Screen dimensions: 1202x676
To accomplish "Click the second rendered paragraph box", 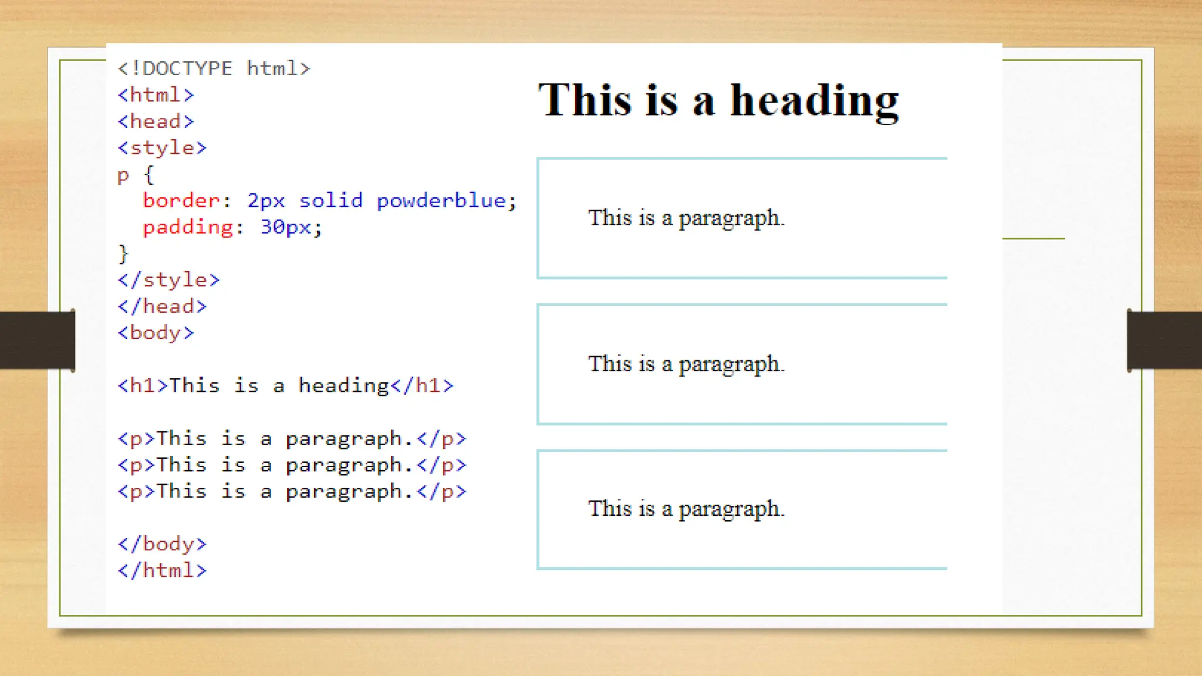I will (x=742, y=364).
